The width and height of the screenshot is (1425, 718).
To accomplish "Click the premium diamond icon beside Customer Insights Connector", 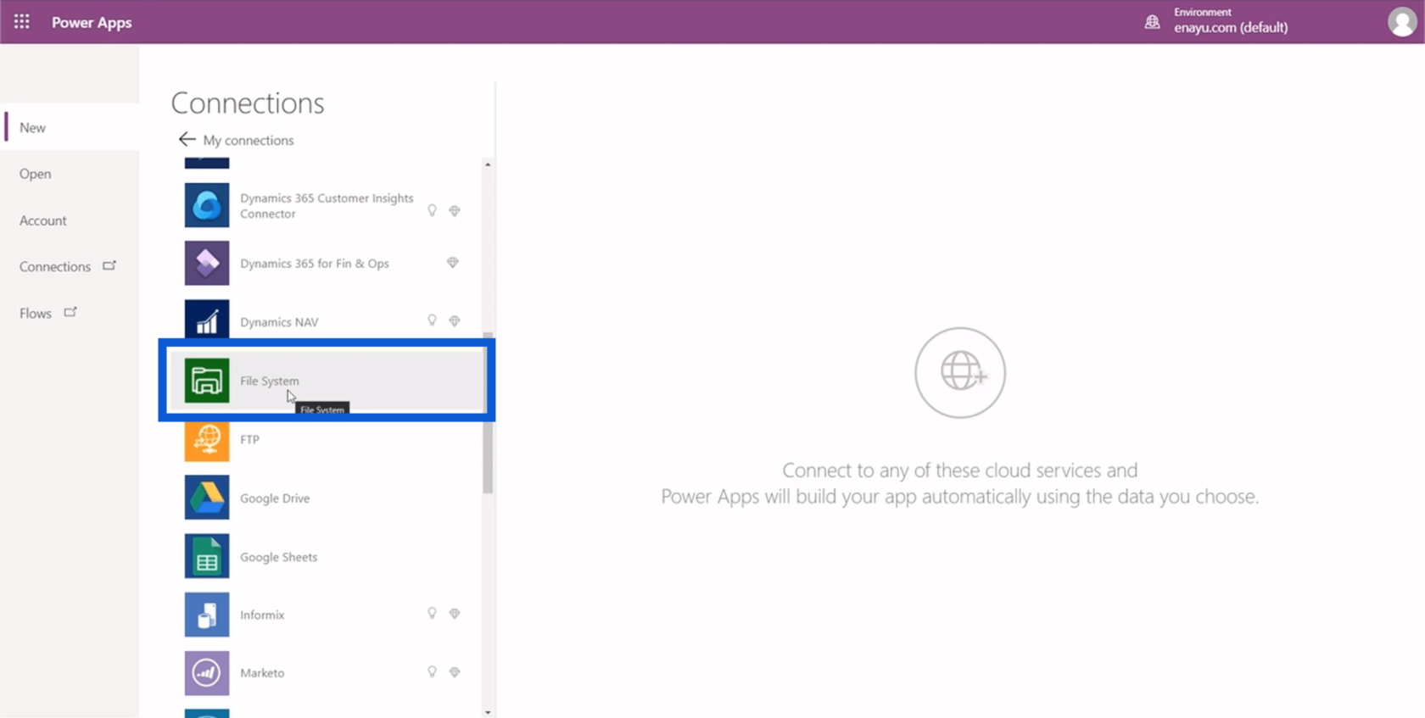I will tap(455, 210).
